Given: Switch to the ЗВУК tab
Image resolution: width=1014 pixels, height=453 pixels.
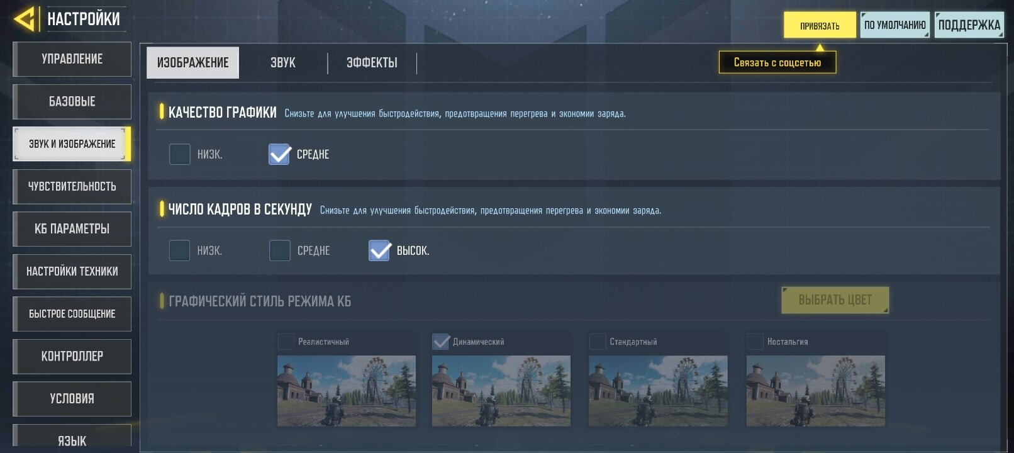Looking at the screenshot, I should pyautogui.click(x=283, y=63).
